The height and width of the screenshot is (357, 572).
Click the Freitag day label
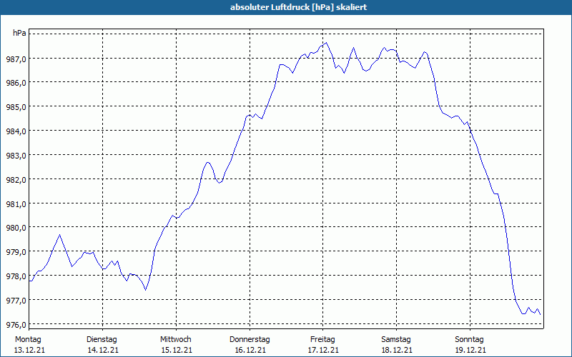click(x=323, y=340)
